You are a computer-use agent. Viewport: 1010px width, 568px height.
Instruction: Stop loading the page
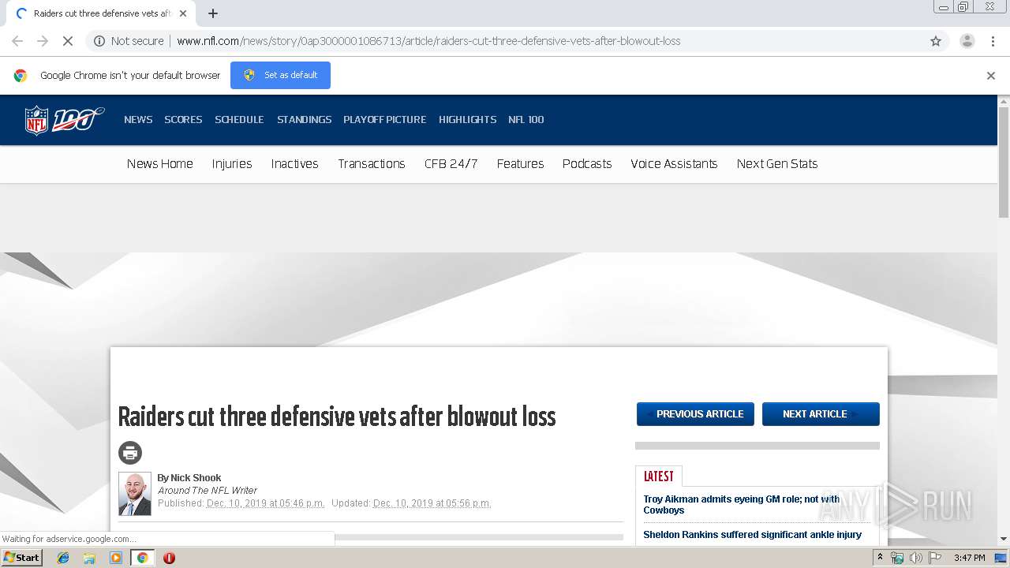tap(68, 41)
